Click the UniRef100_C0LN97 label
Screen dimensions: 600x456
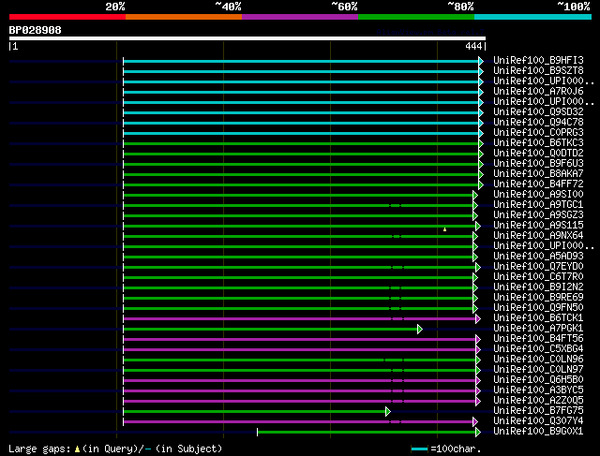[x=538, y=370]
